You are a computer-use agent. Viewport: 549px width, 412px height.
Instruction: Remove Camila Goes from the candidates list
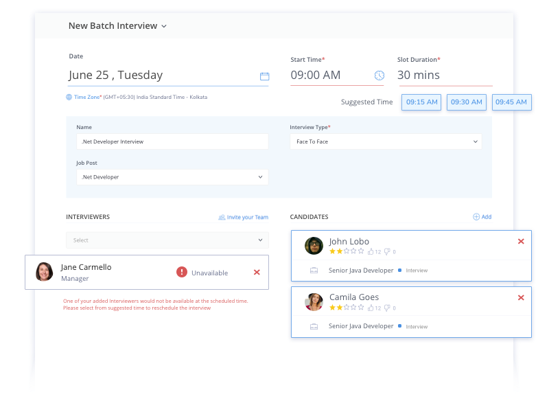click(521, 298)
